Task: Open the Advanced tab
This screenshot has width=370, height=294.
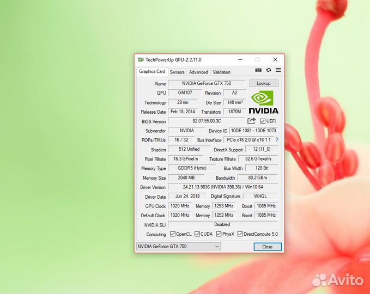Action: tap(198, 72)
